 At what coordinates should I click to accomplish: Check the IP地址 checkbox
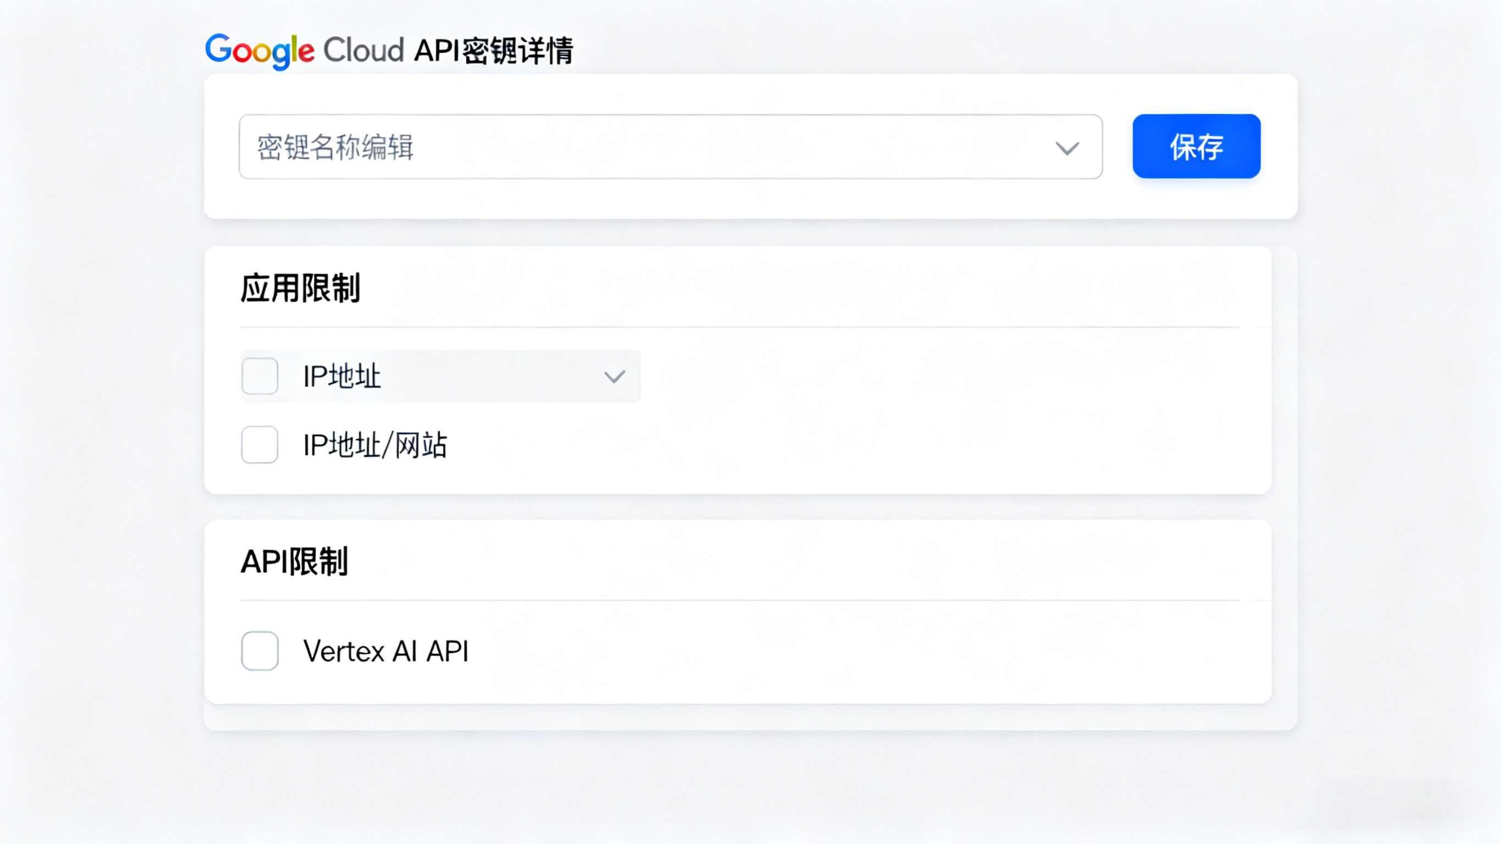(x=260, y=376)
